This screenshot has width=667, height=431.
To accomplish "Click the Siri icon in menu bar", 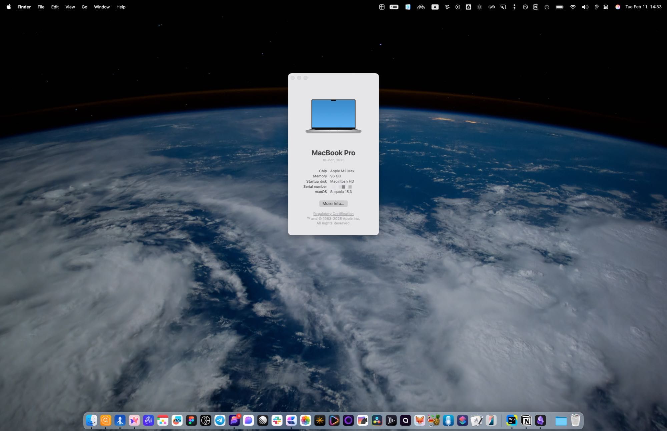I will (x=618, y=7).
